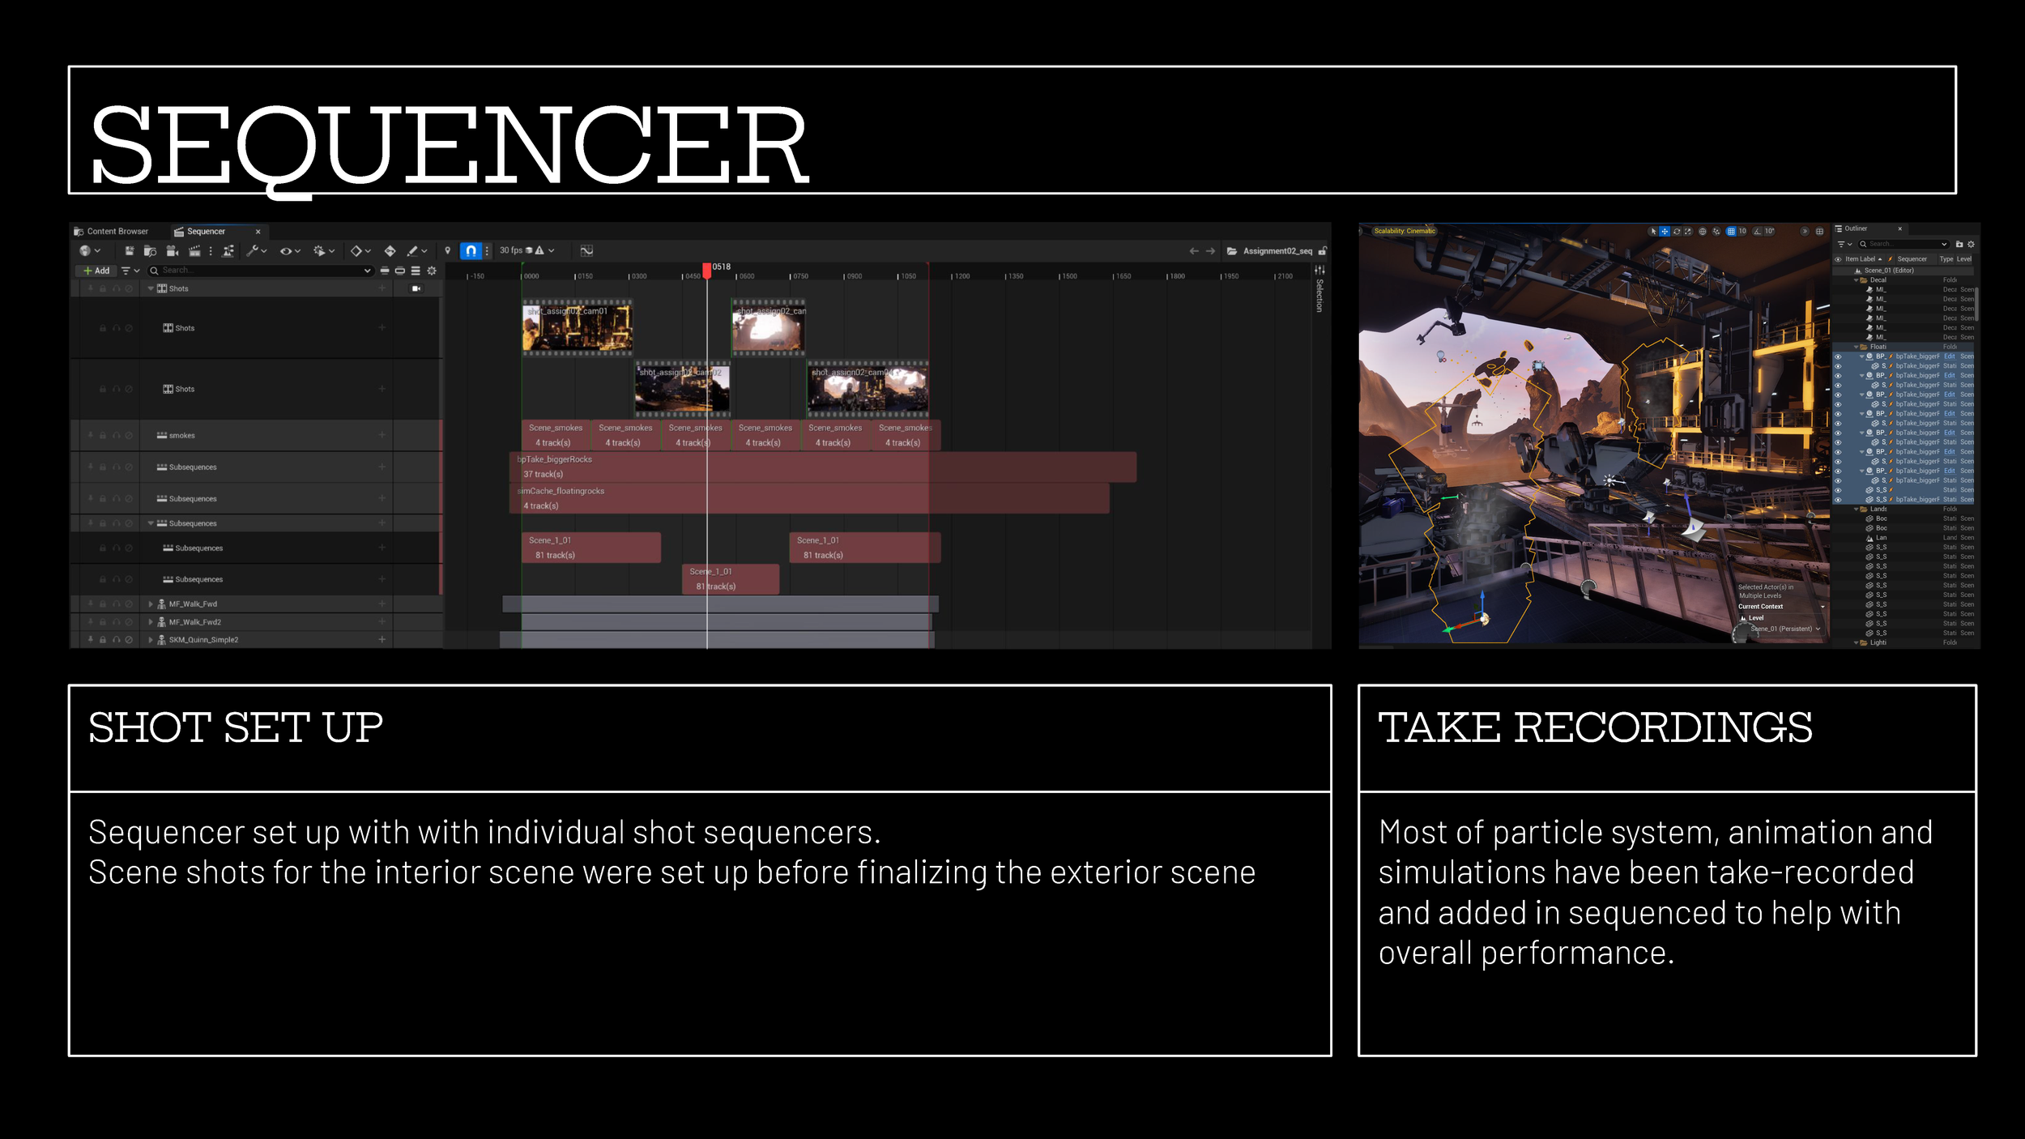Screen dimensions: 2025x1139
Task: Select the rotate tool in viewport
Action: tap(1677, 232)
